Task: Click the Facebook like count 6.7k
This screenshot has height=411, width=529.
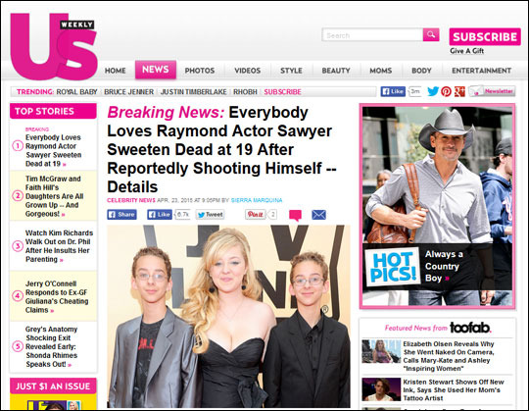Action: tap(182, 215)
